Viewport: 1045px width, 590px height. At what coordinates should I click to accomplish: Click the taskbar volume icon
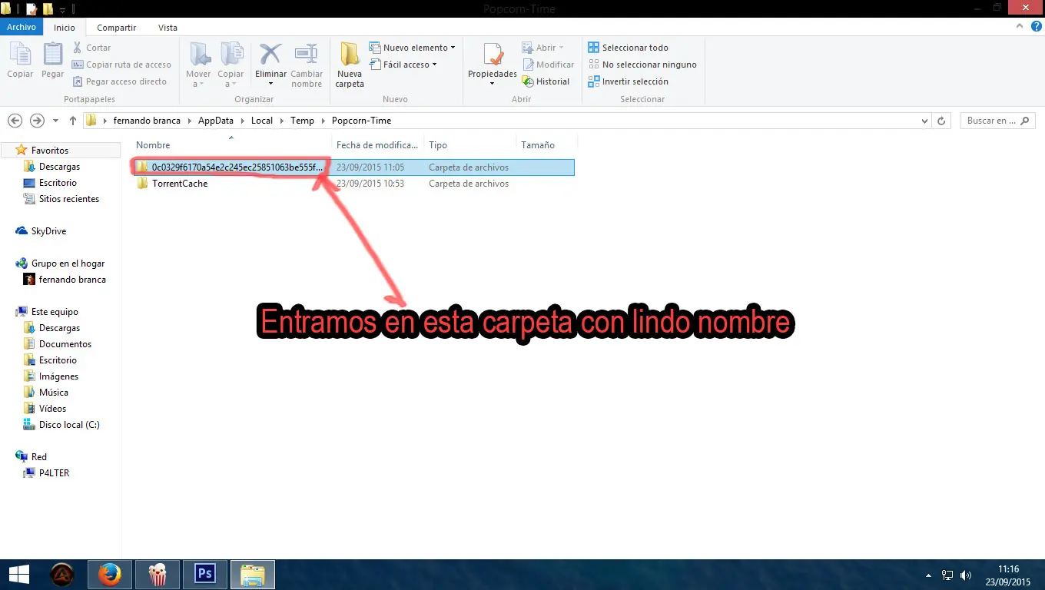964,575
